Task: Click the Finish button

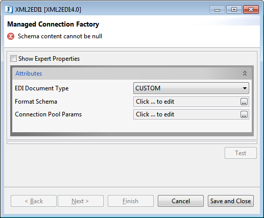Action: tap(131, 201)
